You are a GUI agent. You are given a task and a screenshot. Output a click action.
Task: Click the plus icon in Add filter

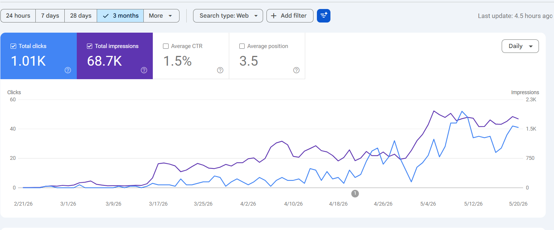pyautogui.click(x=274, y=16)
